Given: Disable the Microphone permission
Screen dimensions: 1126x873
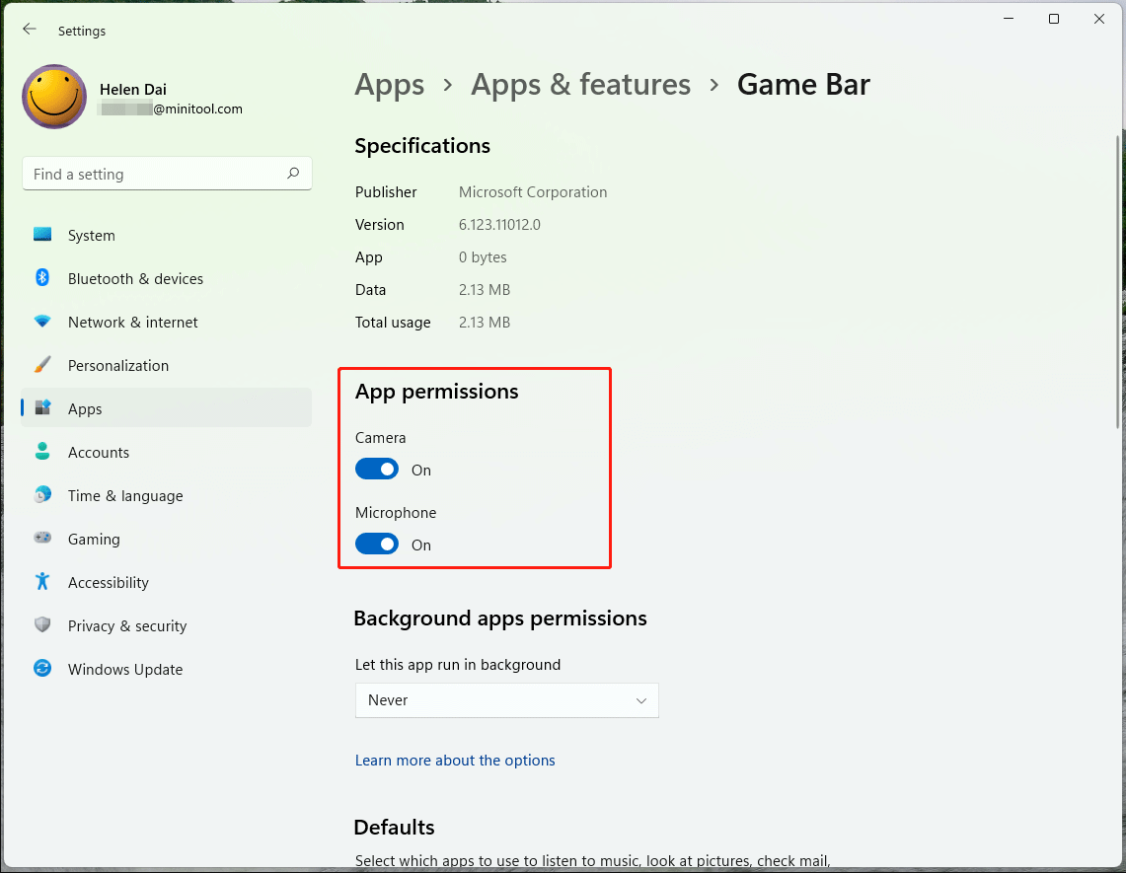Looking at the screenshot, I should pos(377,544).
